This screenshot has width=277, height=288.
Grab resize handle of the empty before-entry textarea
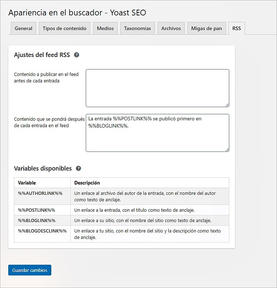pos(227,105)
